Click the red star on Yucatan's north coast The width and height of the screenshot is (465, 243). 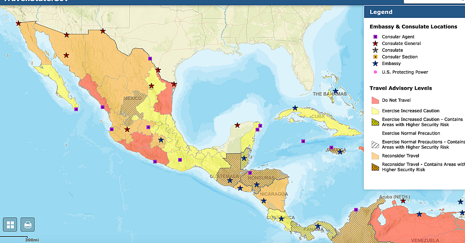(x=237, y=125)
